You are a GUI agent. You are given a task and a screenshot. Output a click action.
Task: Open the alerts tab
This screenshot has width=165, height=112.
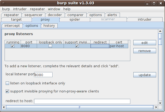[x=112, y=15]
